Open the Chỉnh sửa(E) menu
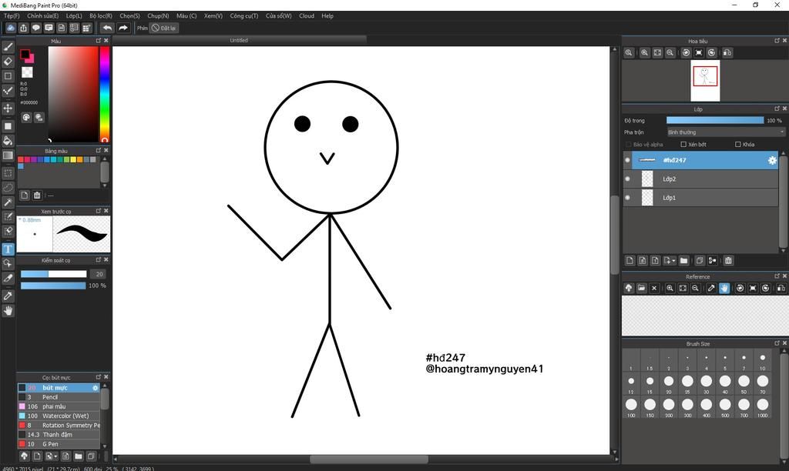This screenshot has height=471, width=789. coord(43,16)
